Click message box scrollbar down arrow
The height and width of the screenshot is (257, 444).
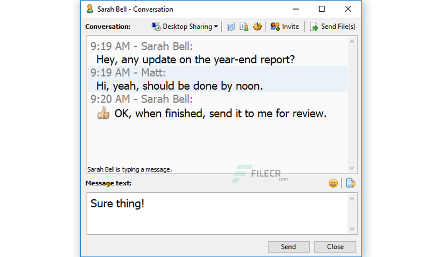[x=352, y=229]
